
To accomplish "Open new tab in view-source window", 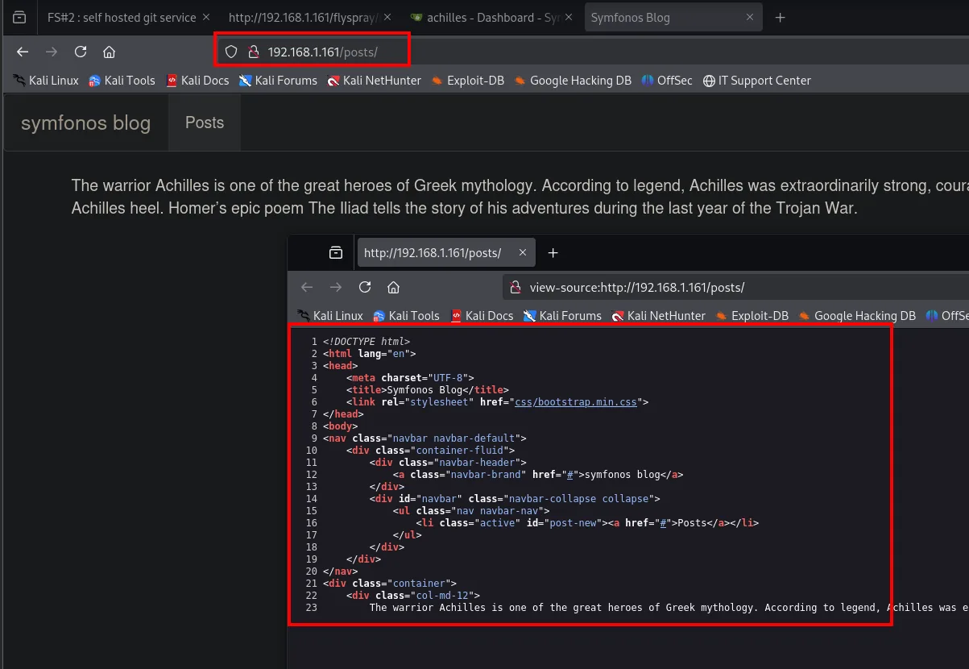I will [x=553, y=253].
